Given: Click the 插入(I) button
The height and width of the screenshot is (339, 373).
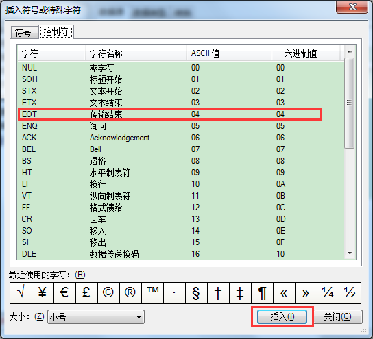Looking at the screenshot, I should [282, 316].
